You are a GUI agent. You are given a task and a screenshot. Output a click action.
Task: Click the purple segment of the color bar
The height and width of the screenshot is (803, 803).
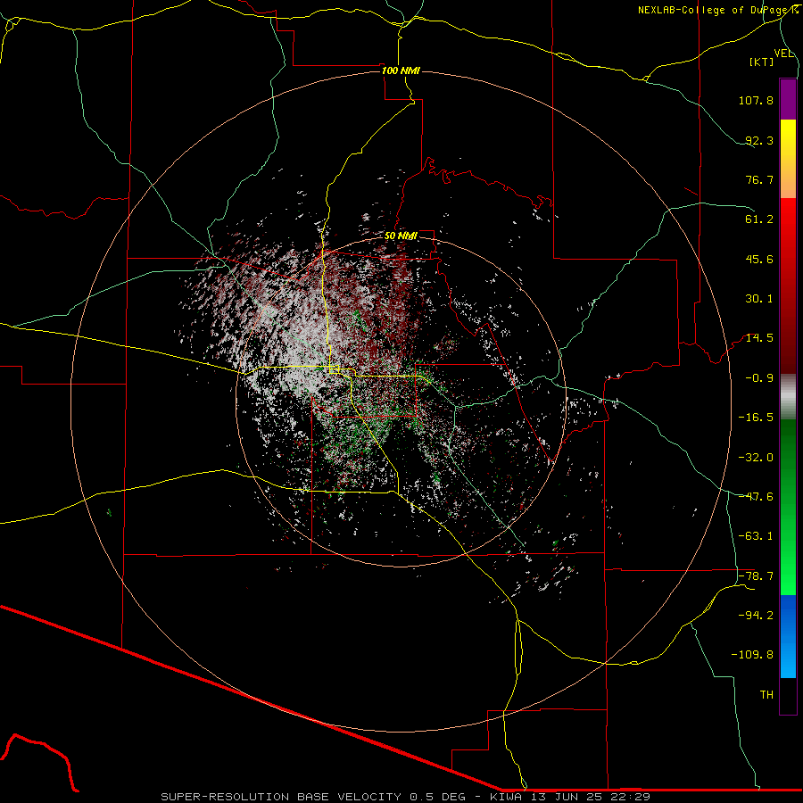(788, 99)
